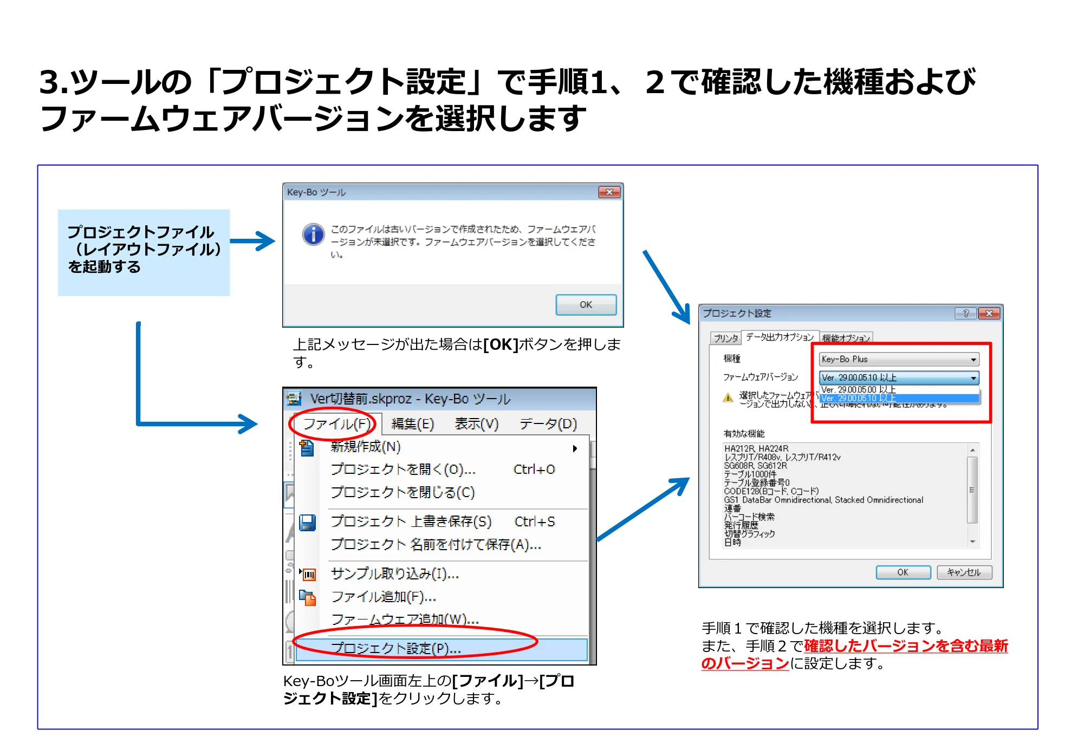This screenshot has width=1084, height=750.
Task: Click the バーコード検索 list line
Action: [749, 517]
